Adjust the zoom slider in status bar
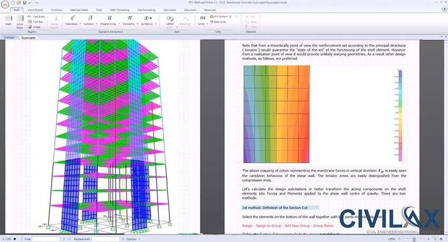The height and width of the screenshot is (242, 448). 416,239
